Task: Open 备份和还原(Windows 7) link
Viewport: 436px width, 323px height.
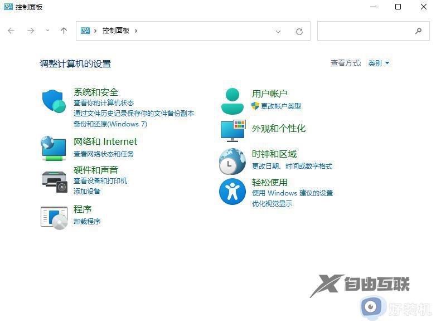Action: click(x=110, y=124)
